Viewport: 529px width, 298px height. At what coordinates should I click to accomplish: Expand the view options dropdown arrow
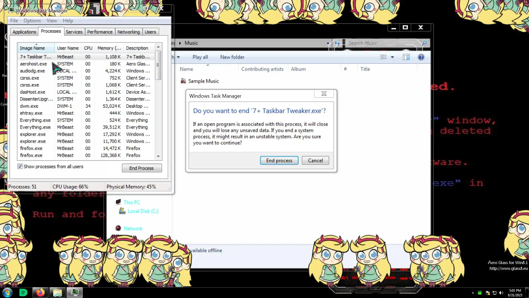(392, 57)
